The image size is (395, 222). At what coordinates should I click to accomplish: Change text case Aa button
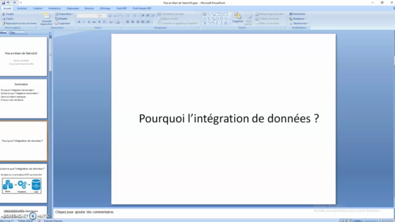coord(111,22)
